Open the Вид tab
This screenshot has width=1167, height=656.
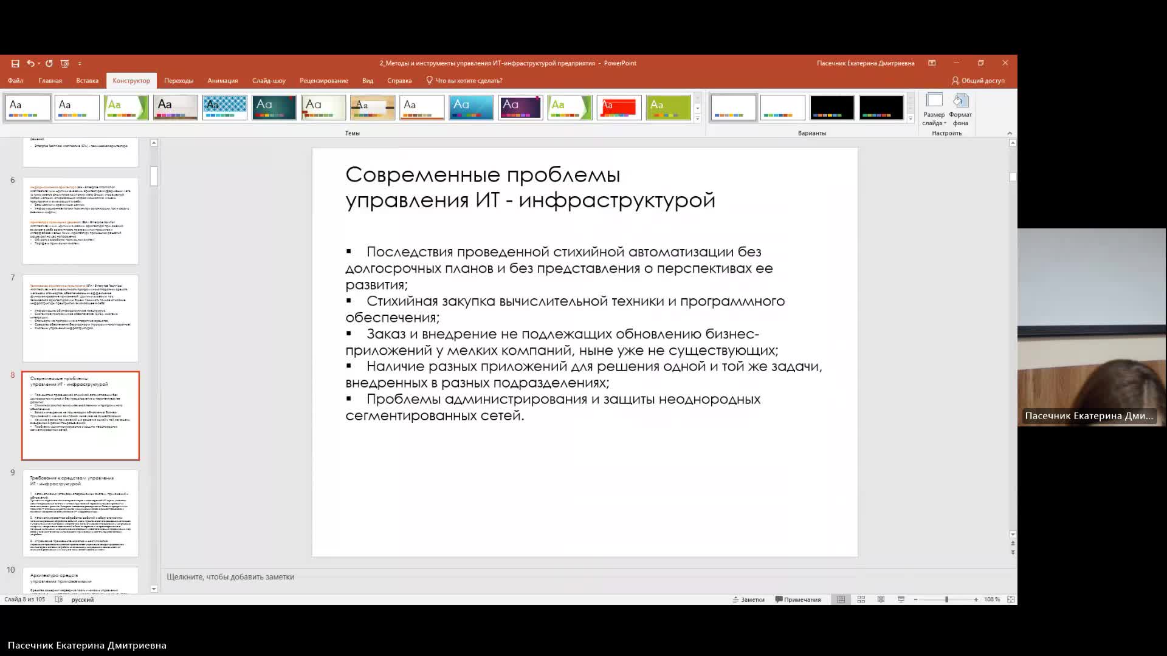[368, 81]
